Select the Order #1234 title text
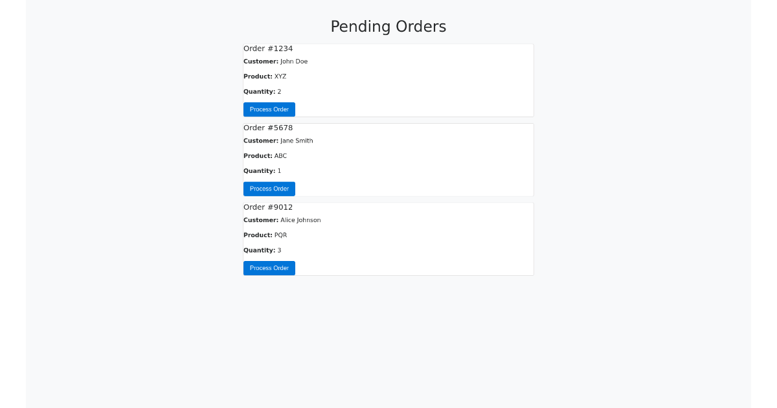 (x=268, y=48)
